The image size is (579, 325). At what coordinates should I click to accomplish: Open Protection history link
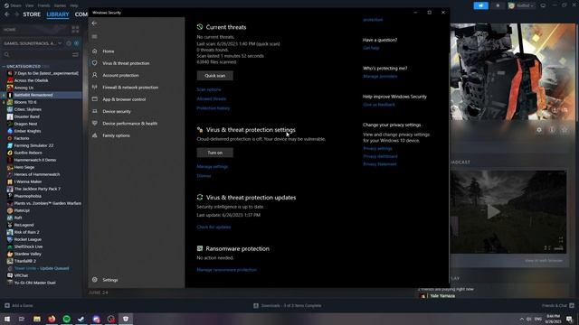[214, 108]
